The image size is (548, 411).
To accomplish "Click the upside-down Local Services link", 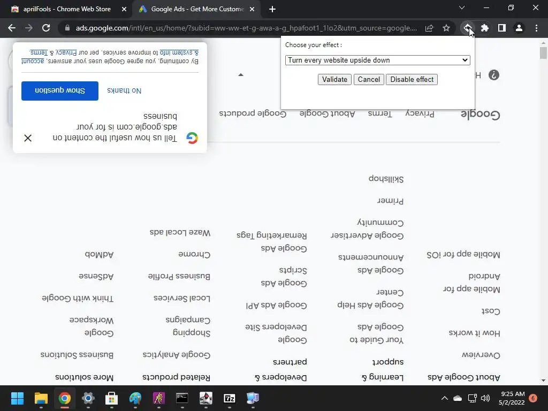I will tap(182, 298).
